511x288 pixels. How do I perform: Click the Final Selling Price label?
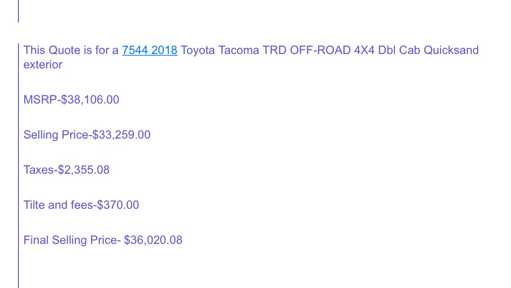pyautogui.click(x=70, y=240)
